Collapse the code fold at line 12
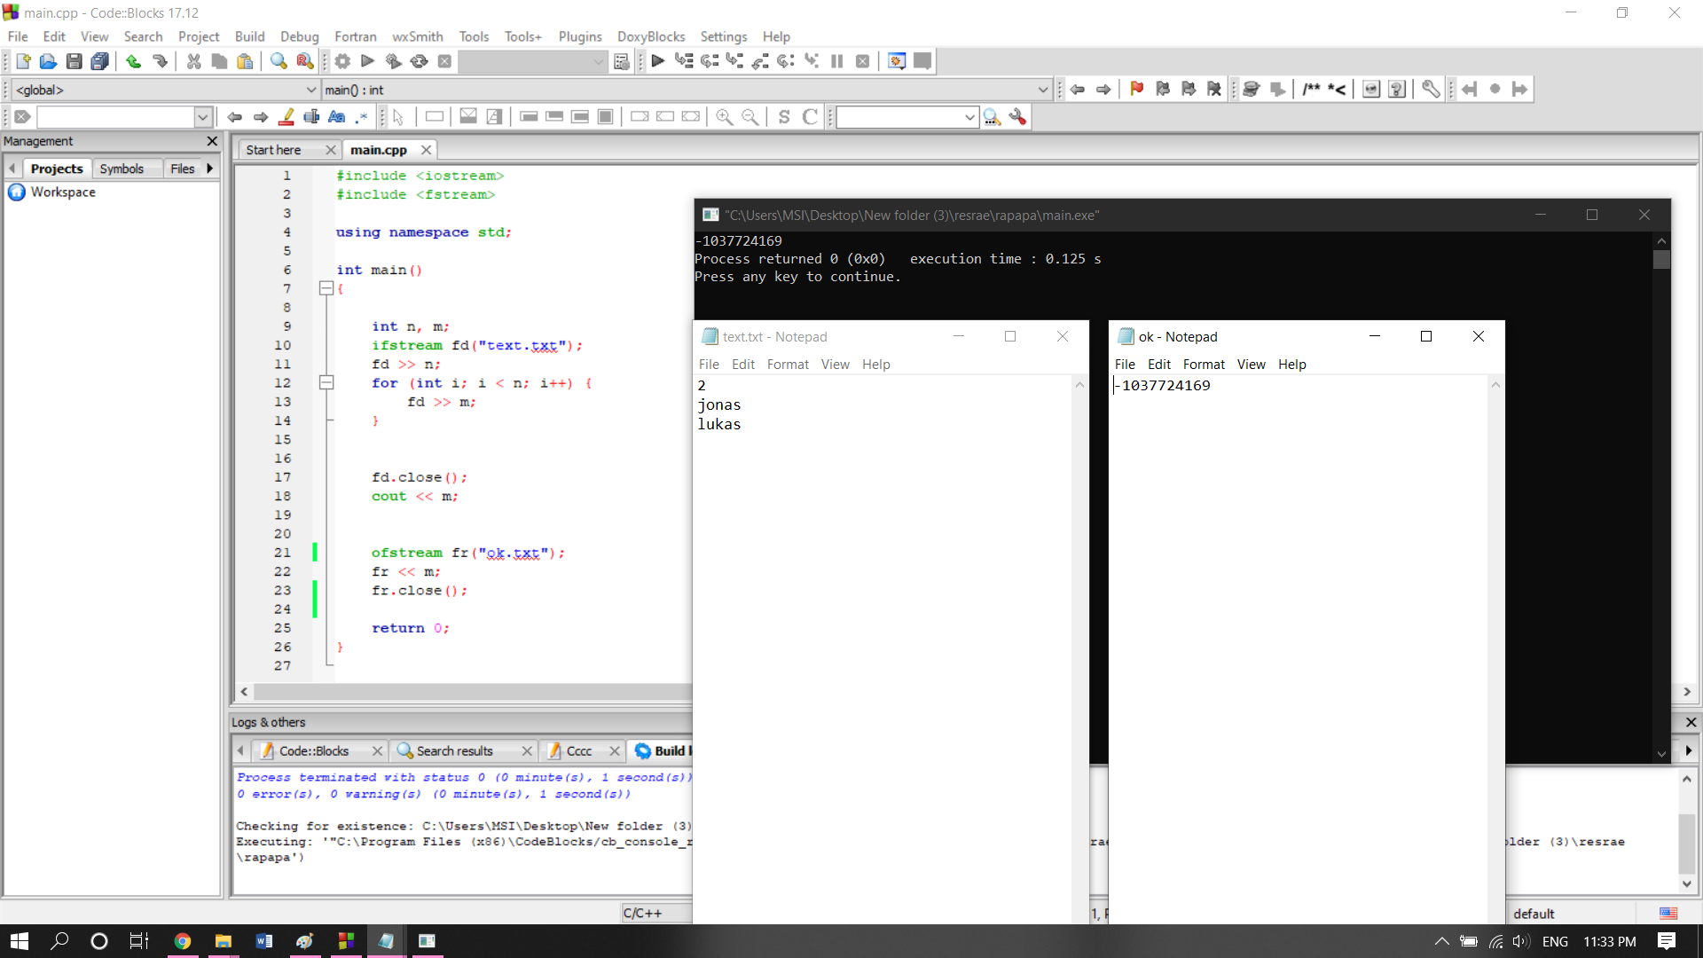The image size is (1703, 958). pyautogui.click(x=326, y=383)
